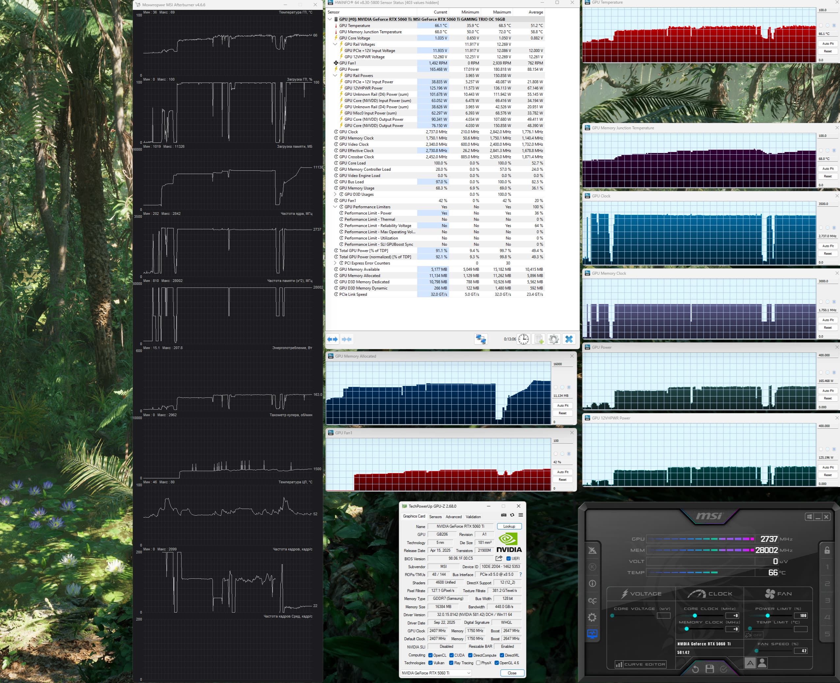This screenshot has width=840, height=683.
Task: Reset Afterburner settings with the revert arrow
Action: pyautogui.click(x=695, y=669)
